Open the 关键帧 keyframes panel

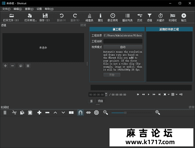coord(161,18)
